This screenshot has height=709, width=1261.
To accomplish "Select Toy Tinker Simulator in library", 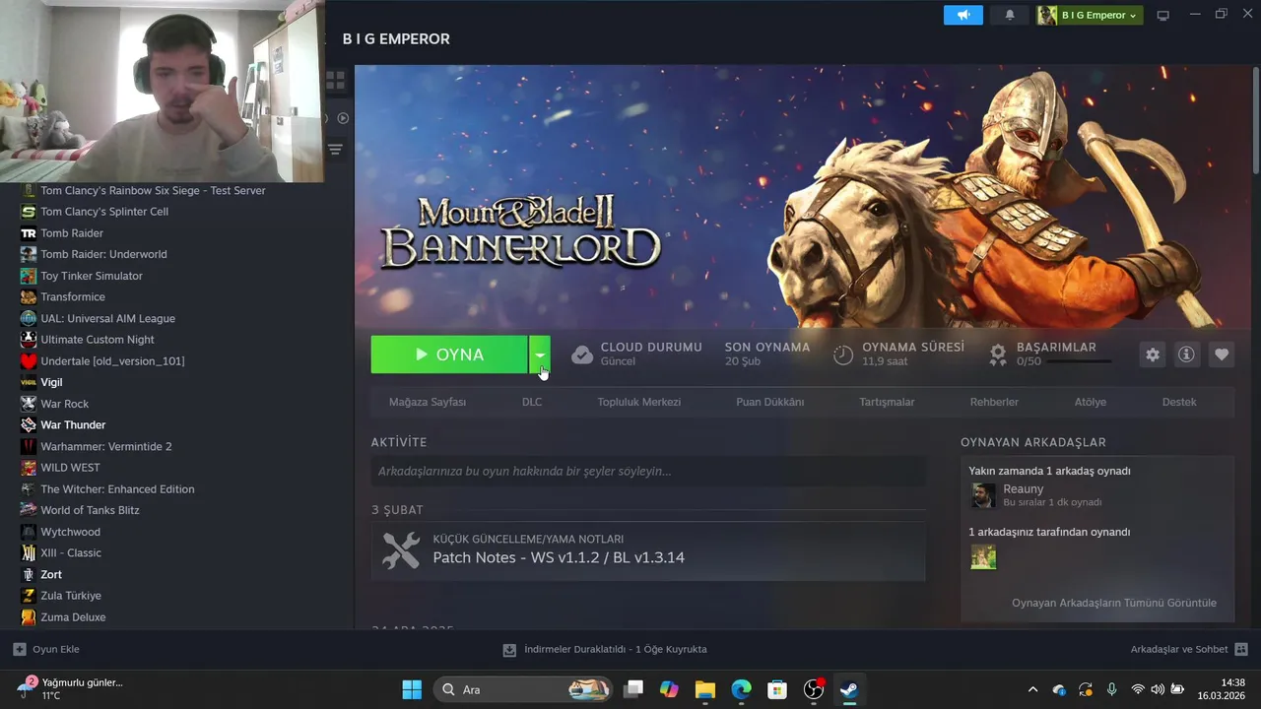I will tap(92, 276).
